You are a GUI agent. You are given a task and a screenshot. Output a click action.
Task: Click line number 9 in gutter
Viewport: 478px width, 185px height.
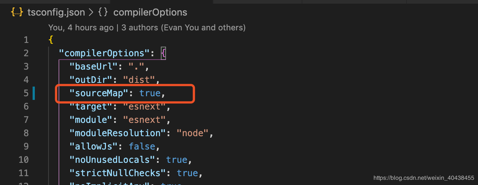[x=26, y=146]
